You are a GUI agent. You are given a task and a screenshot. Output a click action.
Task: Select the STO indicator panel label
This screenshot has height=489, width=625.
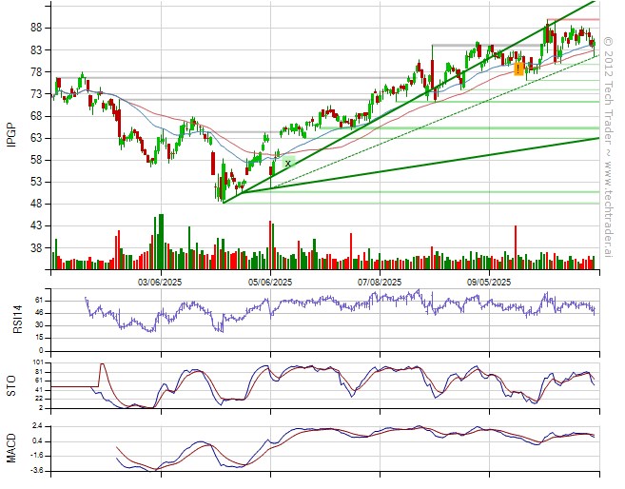click(11, 384)
